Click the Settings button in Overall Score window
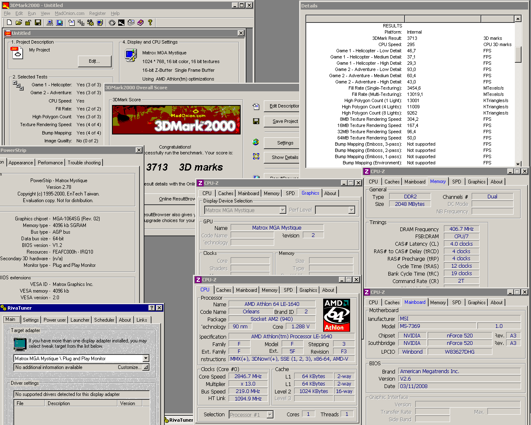531x425 pixels. point(282,143)
